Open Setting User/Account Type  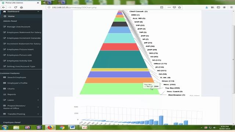point(21,66)
